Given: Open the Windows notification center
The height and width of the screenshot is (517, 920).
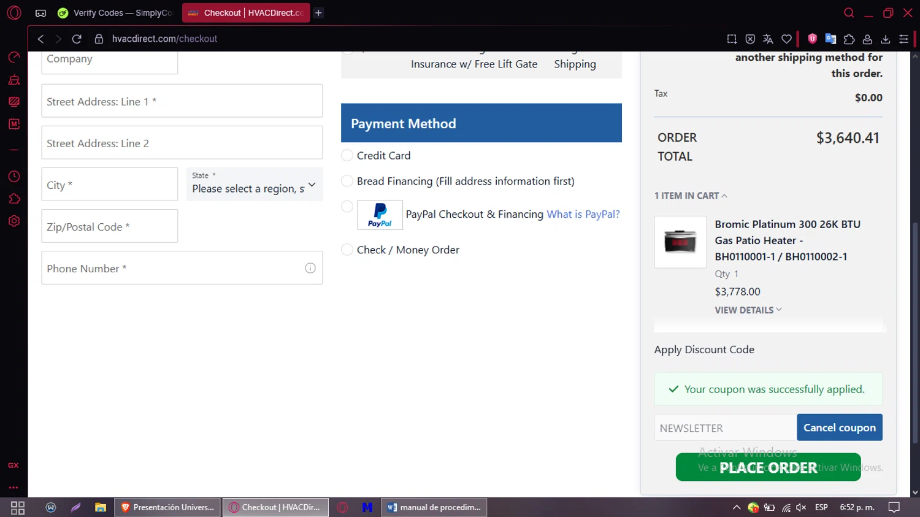Looking at the screenshot, I should click(x=894, y=507).
